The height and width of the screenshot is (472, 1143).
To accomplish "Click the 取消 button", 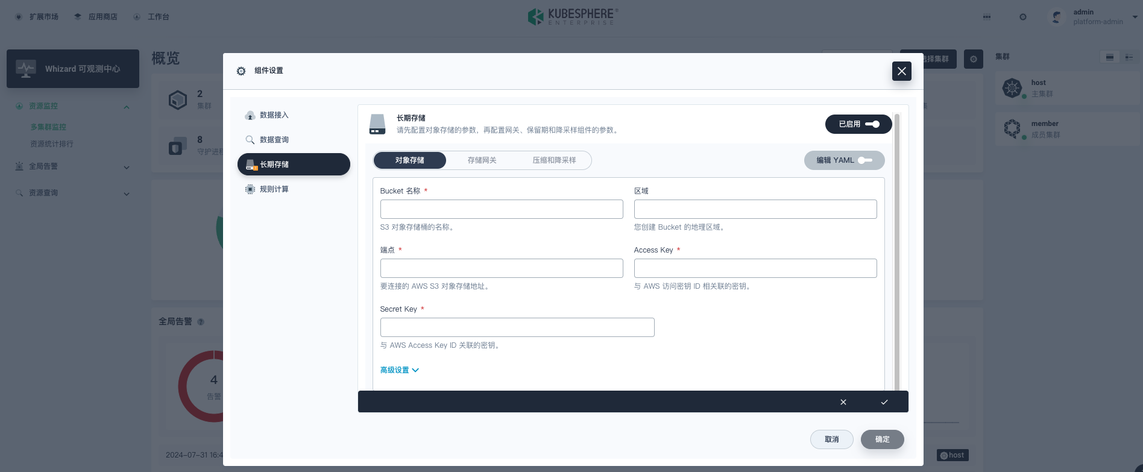I will pyautogui.click(x=832, y=439).
